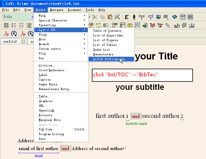Image resolution: width=206 pixels, height=159 pixels.
Task: Choose Nomenclature in List/TOC submenu
Action: pyautogui.click(x=111, y=54)
